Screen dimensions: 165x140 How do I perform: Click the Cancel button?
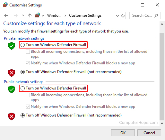tap(149, 133)
